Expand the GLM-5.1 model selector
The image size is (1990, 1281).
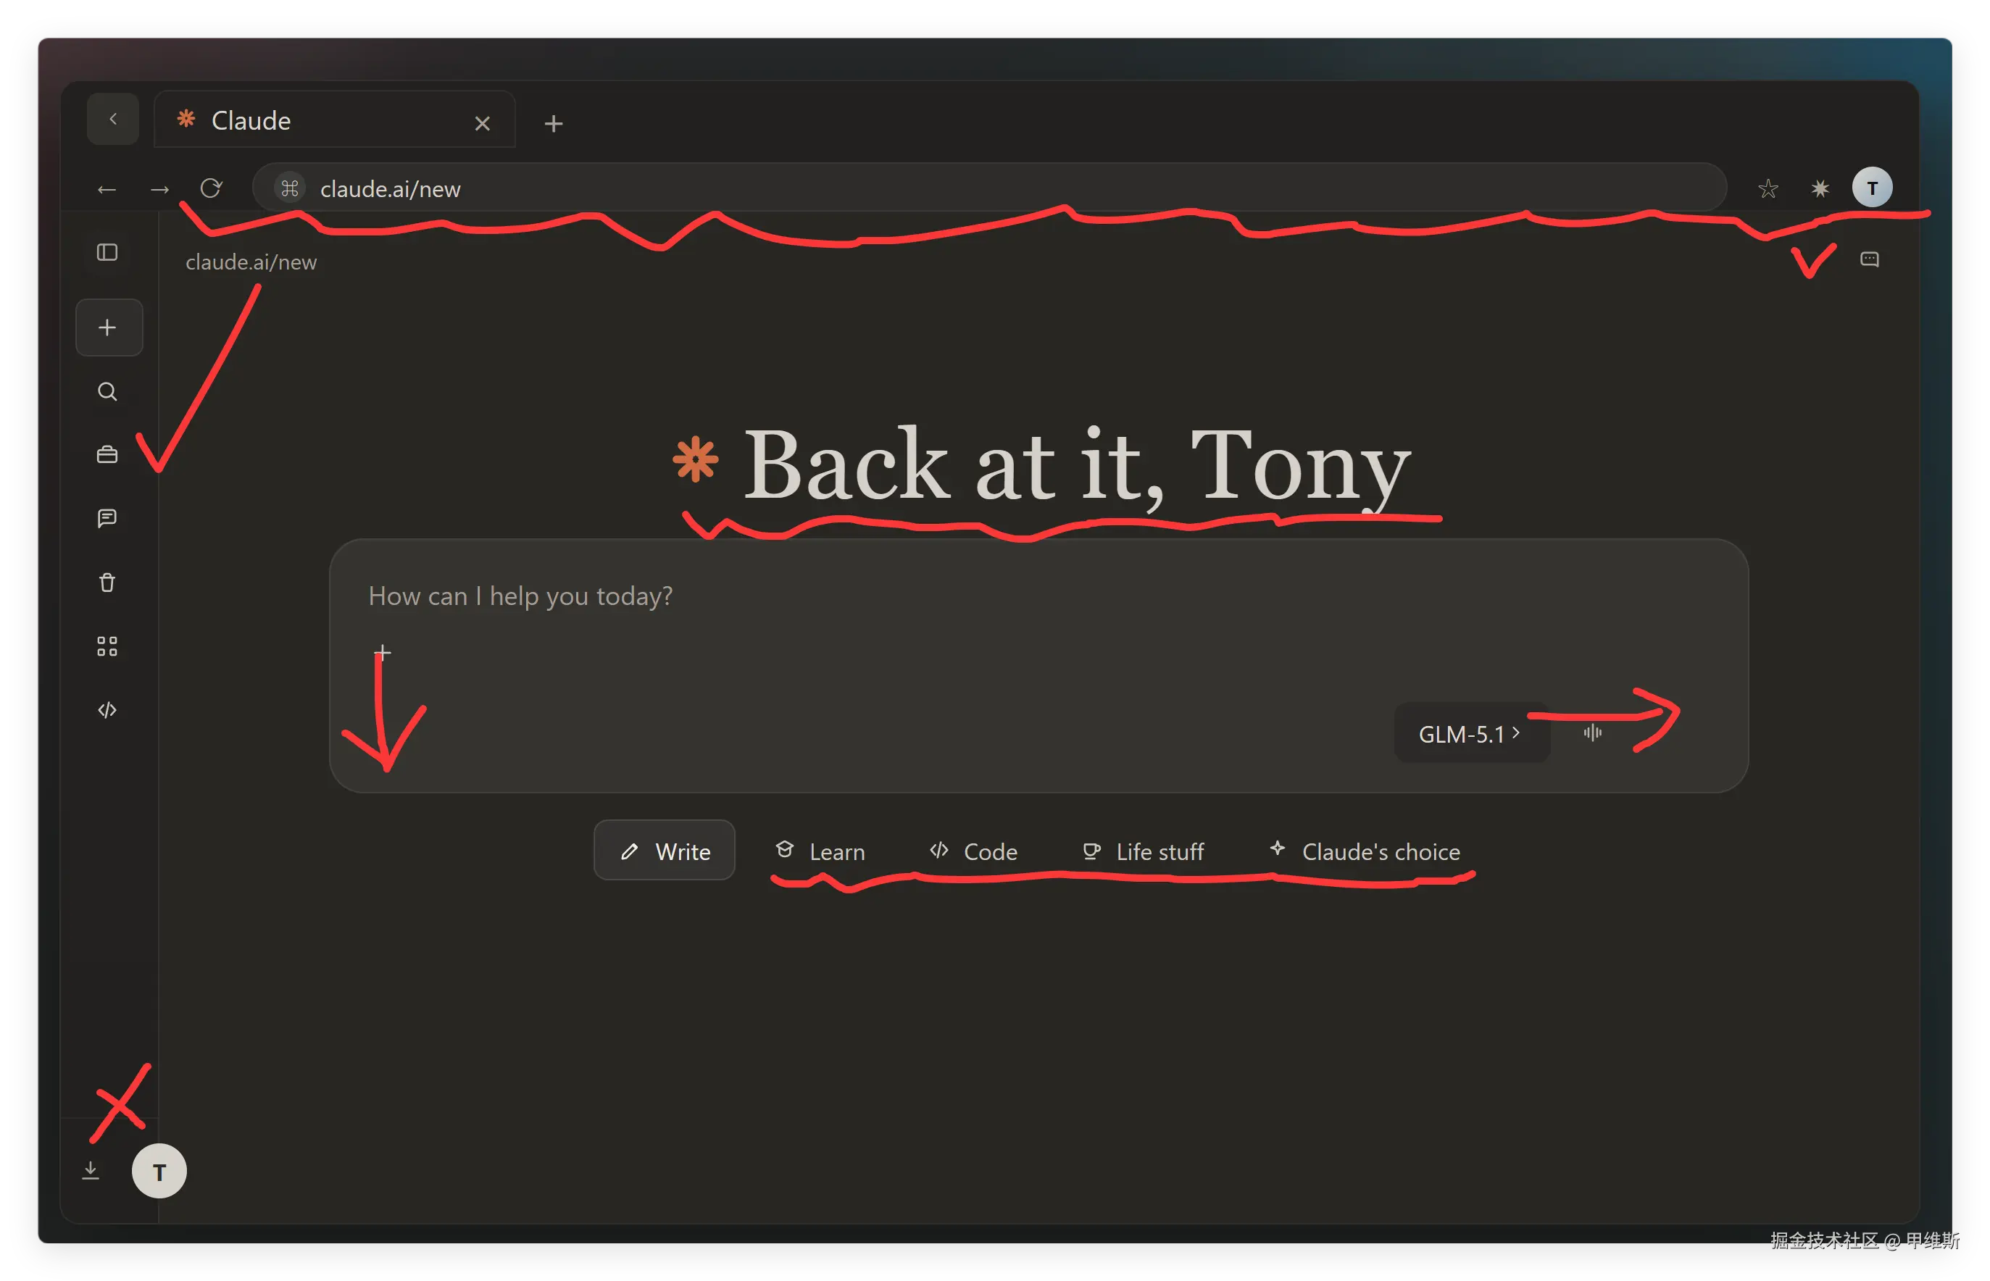(x=1470, y=734)
